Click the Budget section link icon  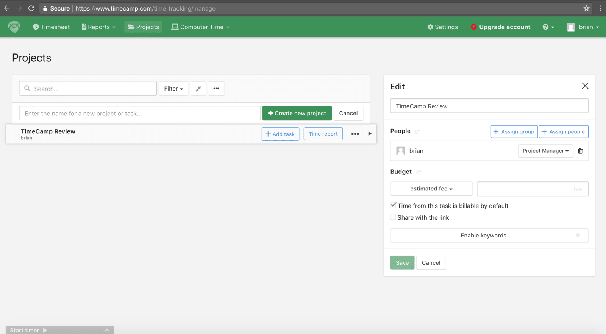click(419, 172)
